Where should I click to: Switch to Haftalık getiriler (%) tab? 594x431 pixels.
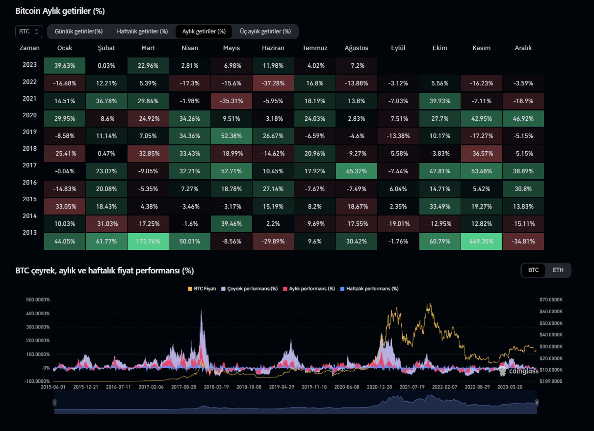pyautogui.click(x=142, y=31)
